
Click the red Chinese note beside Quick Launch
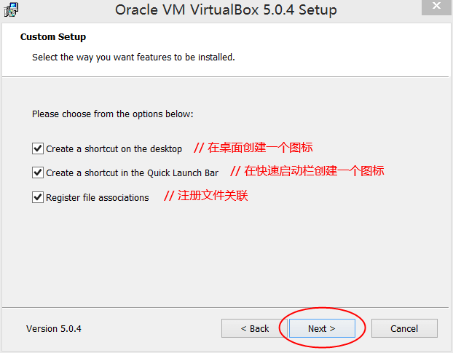coord(307,172)
